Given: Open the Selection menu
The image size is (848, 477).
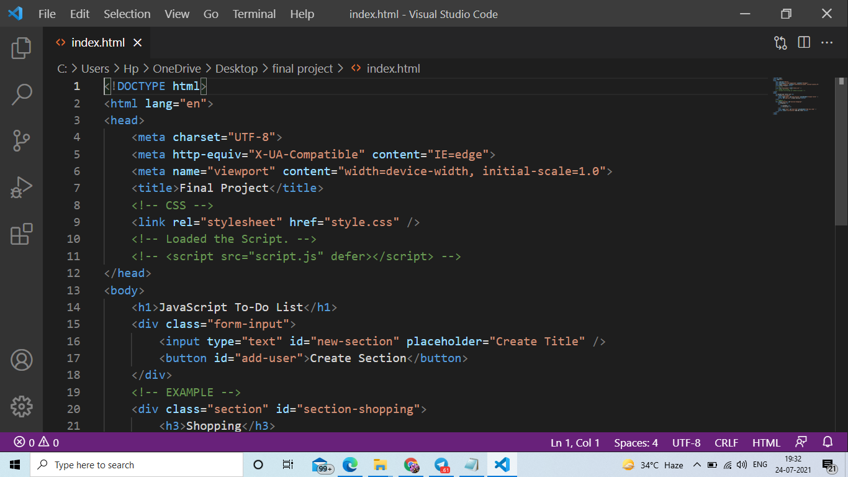Looking at the screenshot, I should (x=127, y=14).
